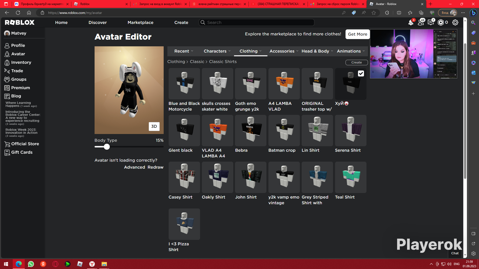Click the Roblox search field

point(256,23)
